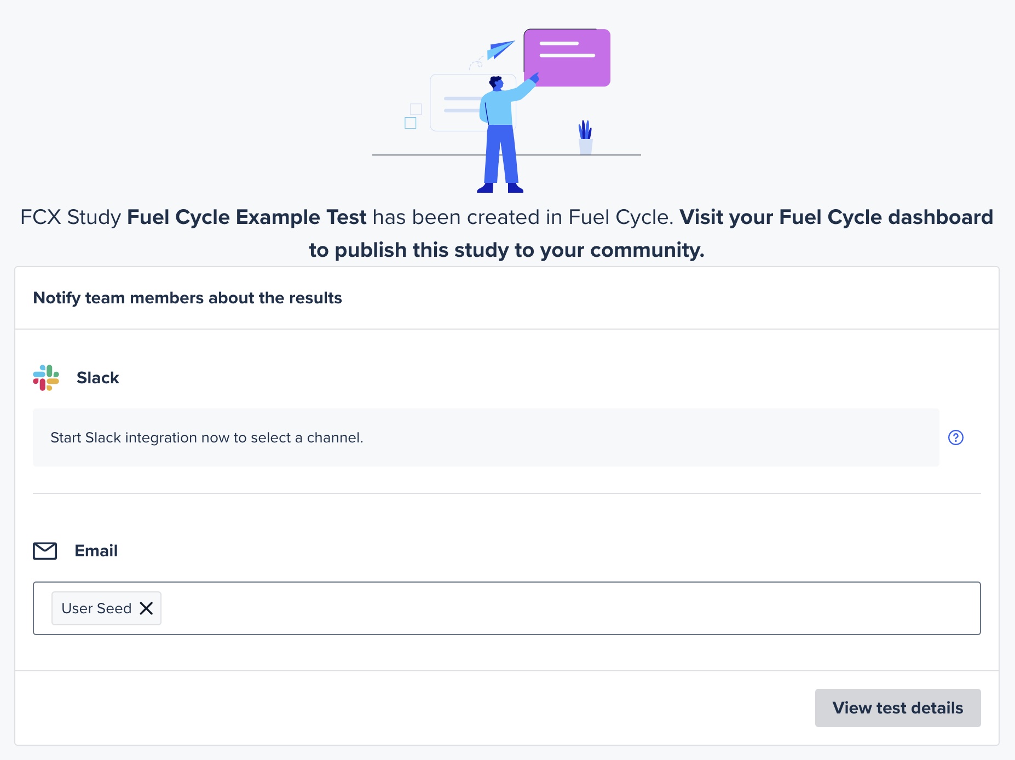Screen dimensions: 1015x760
Task: Click the small blue outlined square
Action: (411, 123)
